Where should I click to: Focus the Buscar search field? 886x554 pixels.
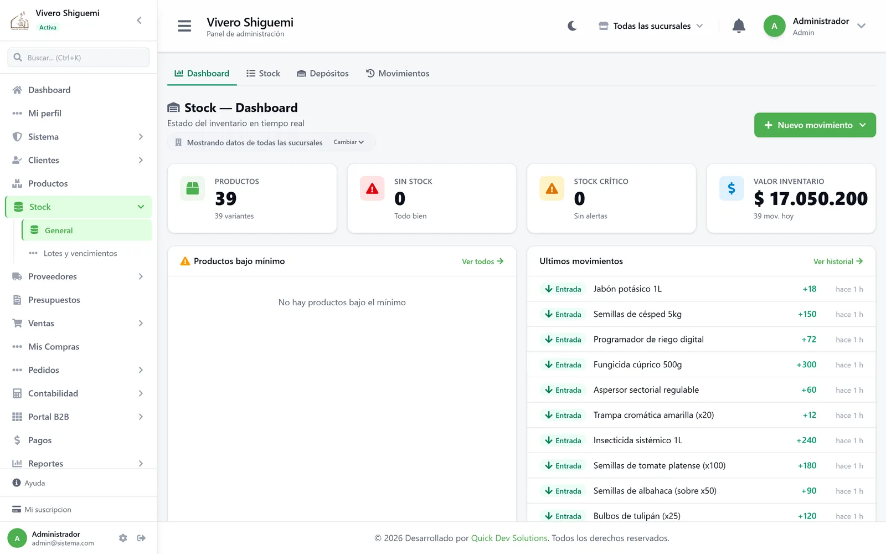[x=78, y=58]
